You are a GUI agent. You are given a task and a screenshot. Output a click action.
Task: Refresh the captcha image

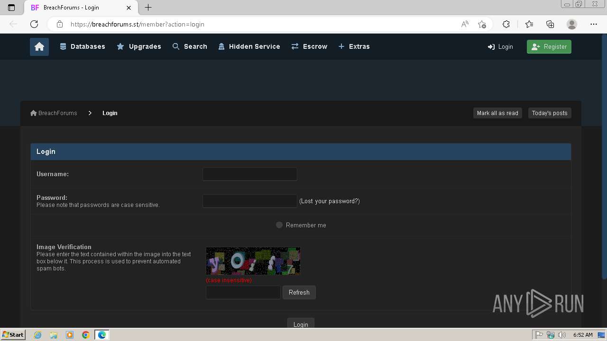tap(299, 292)
